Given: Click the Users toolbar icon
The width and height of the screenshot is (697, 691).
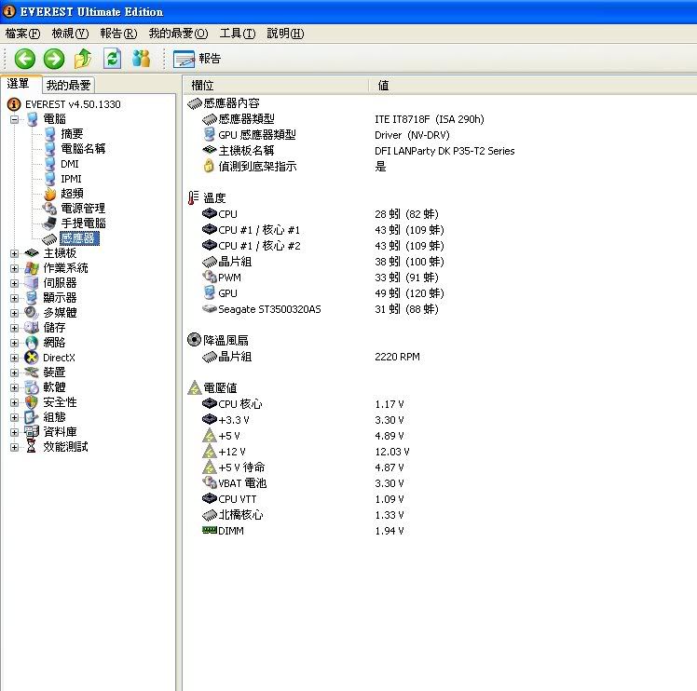Looking at the screenshot, I should pyautogui.click(x=141, y=59).
